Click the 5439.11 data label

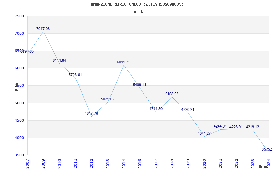tap(139, 85)
